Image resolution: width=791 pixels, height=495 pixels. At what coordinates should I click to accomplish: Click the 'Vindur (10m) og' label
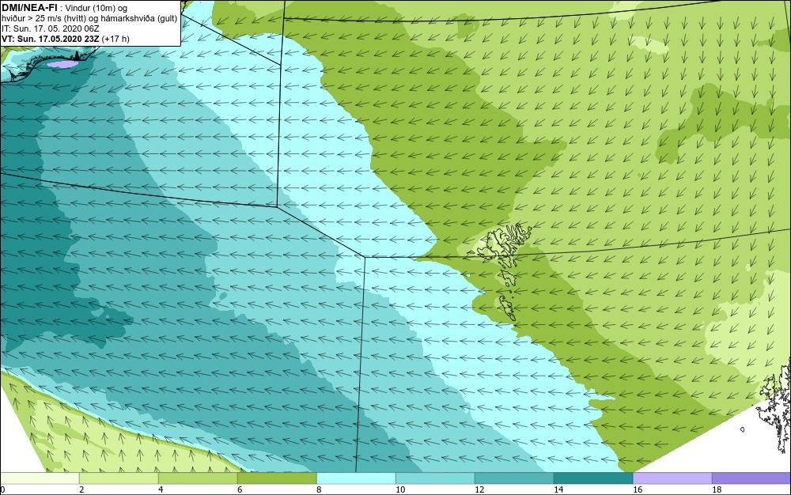(x=97, y=8)
